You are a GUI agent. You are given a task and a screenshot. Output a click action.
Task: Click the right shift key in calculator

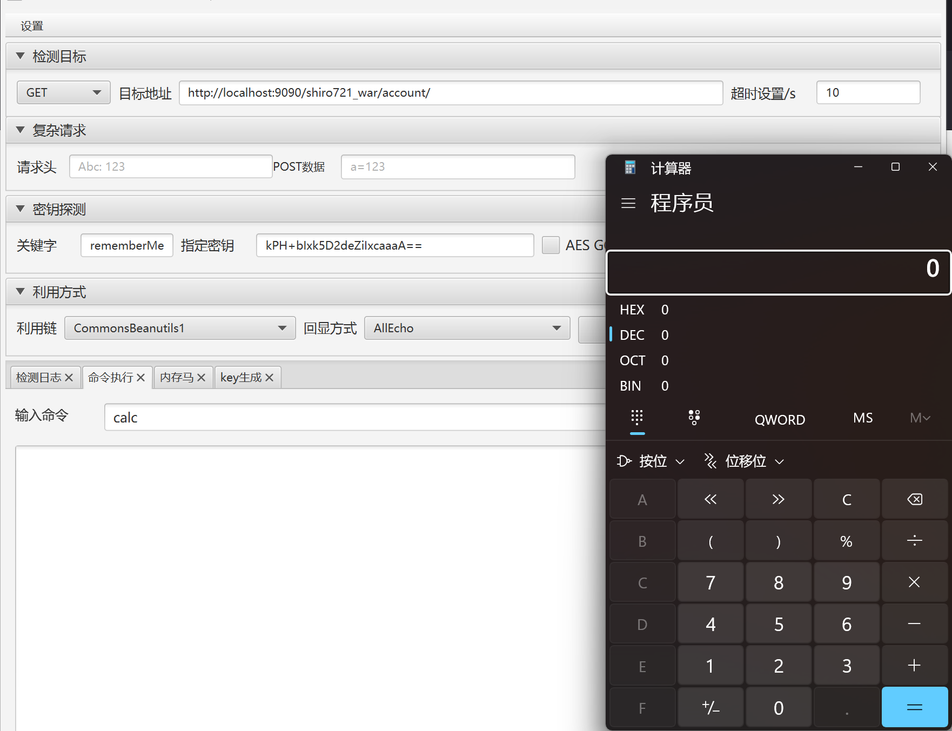[x=779, y=499]
